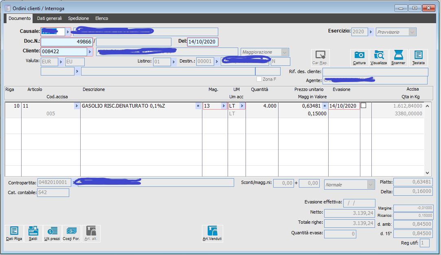Viewport: 441px width, 255px height.
Task: View Ult.prezzi latest prices
Action: tap(52, 233)
